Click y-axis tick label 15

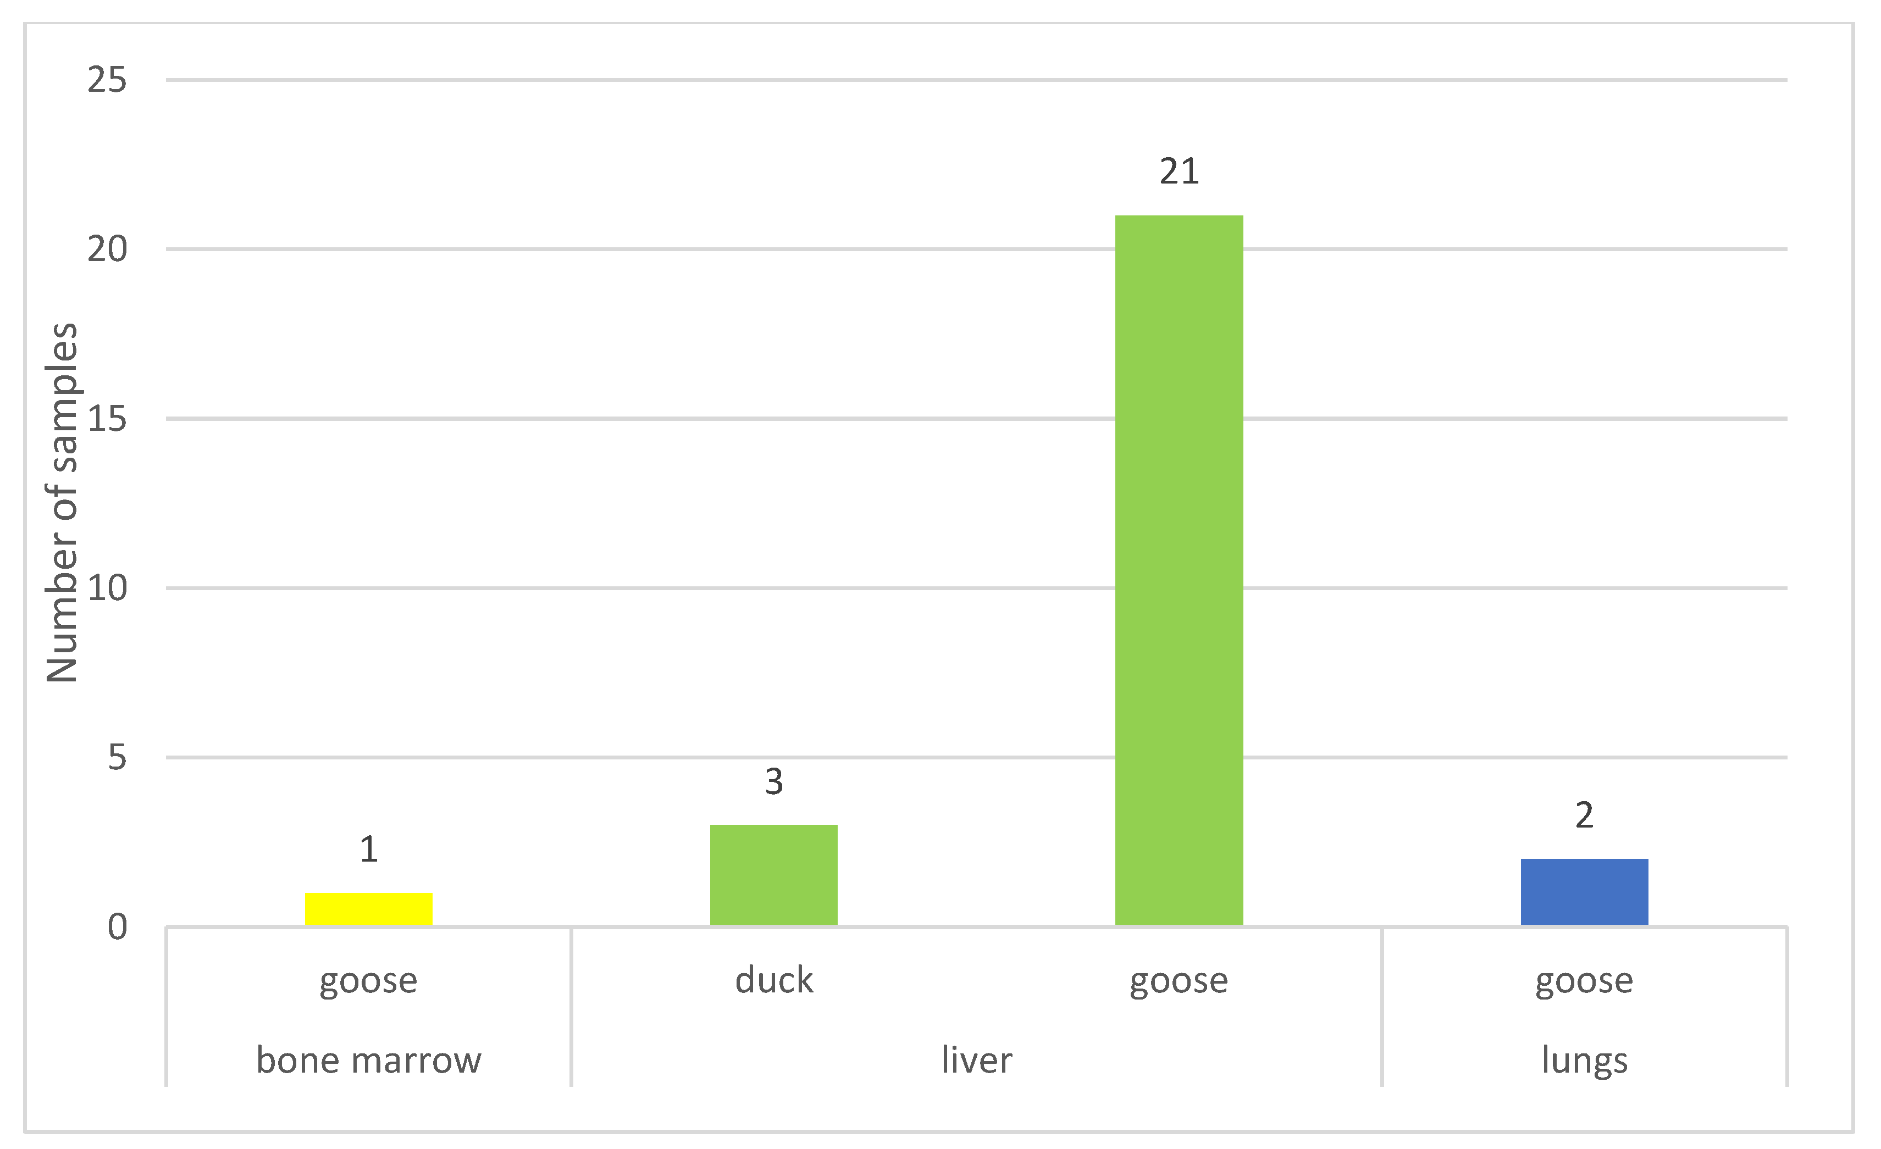tap(107, 419)
